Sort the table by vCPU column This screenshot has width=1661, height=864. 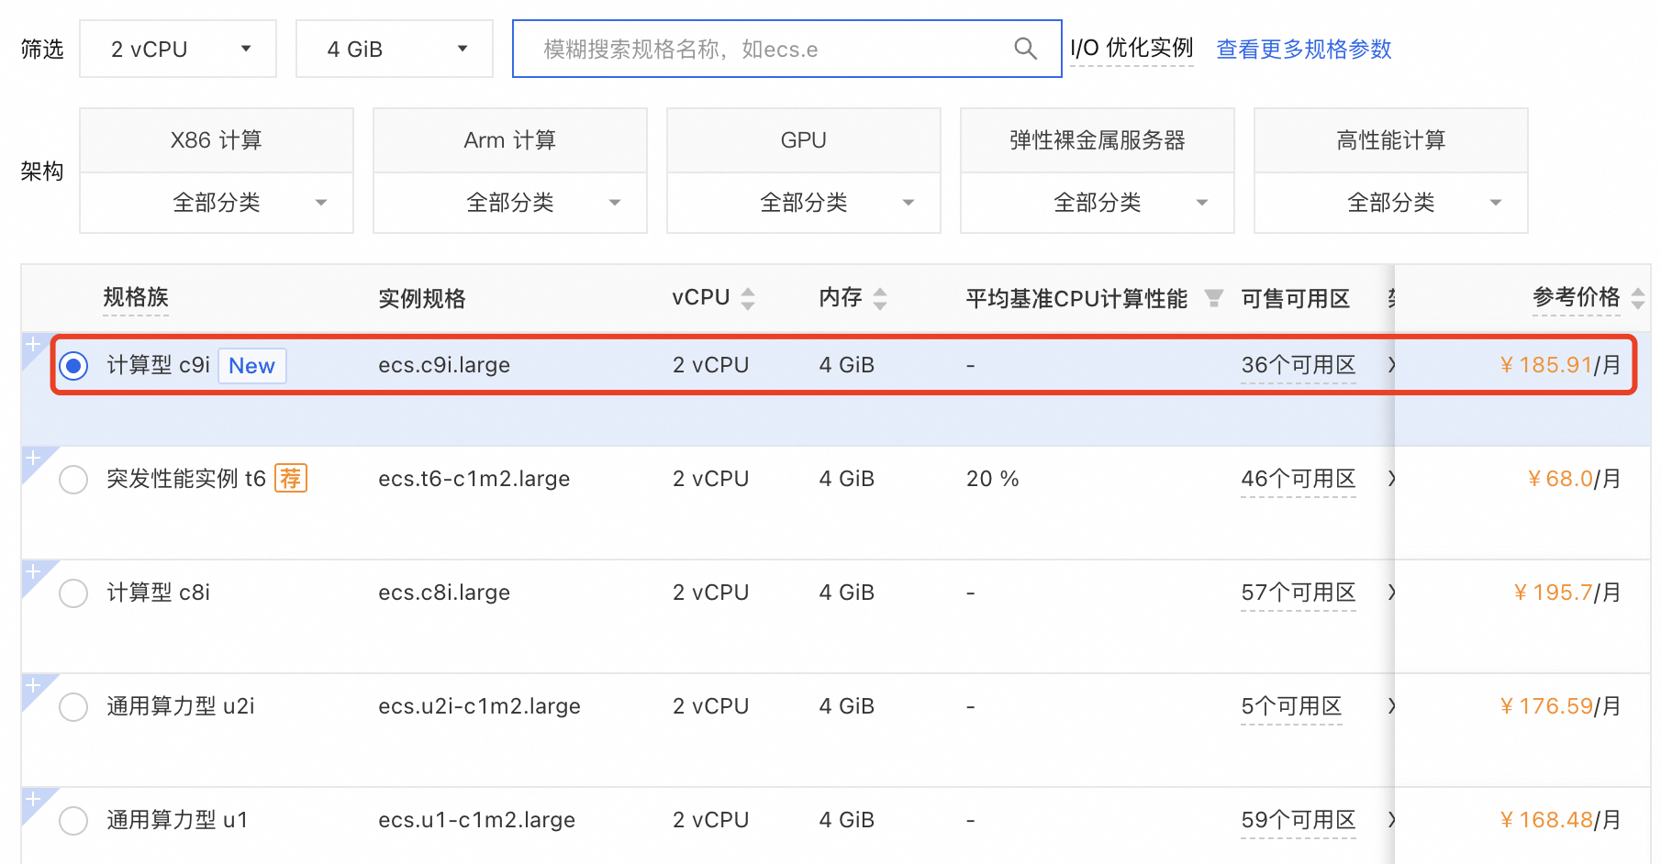749,298
